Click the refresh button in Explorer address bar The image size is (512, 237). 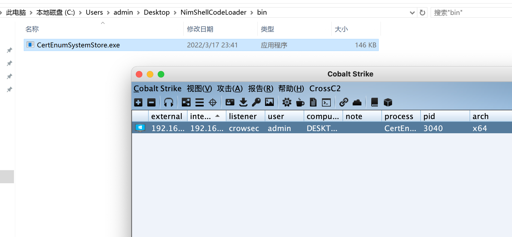[422, 13]
